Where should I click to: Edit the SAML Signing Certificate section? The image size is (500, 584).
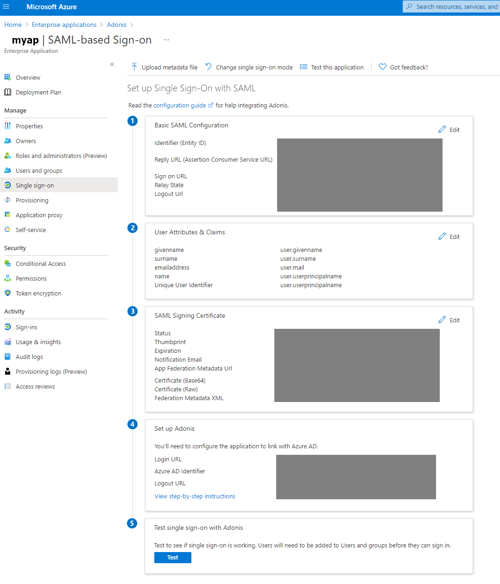[448, 320]
